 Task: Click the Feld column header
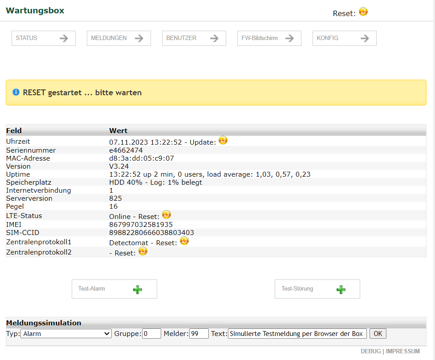tap(14, 131)
